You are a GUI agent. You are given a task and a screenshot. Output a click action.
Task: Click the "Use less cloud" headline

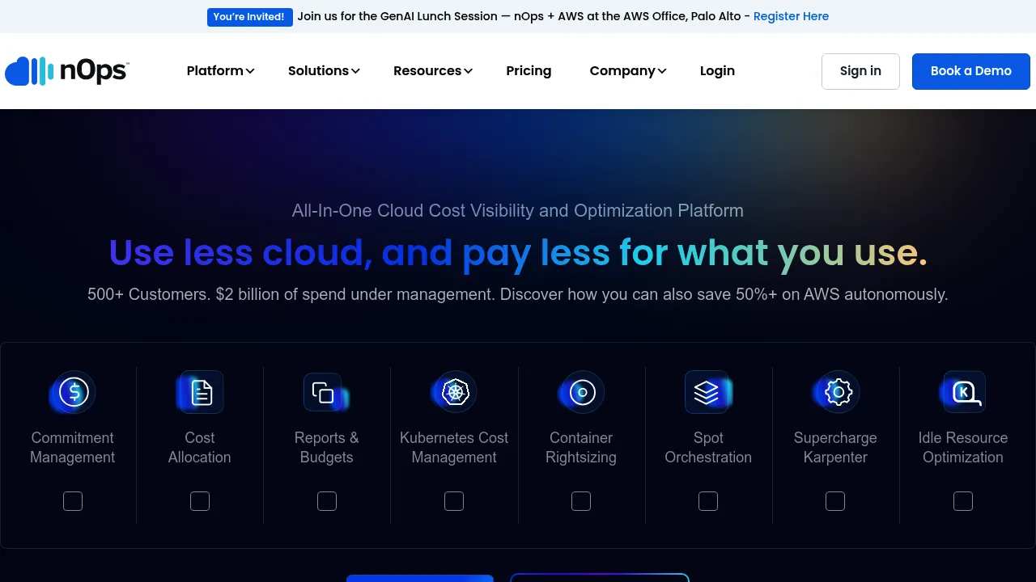518,252
